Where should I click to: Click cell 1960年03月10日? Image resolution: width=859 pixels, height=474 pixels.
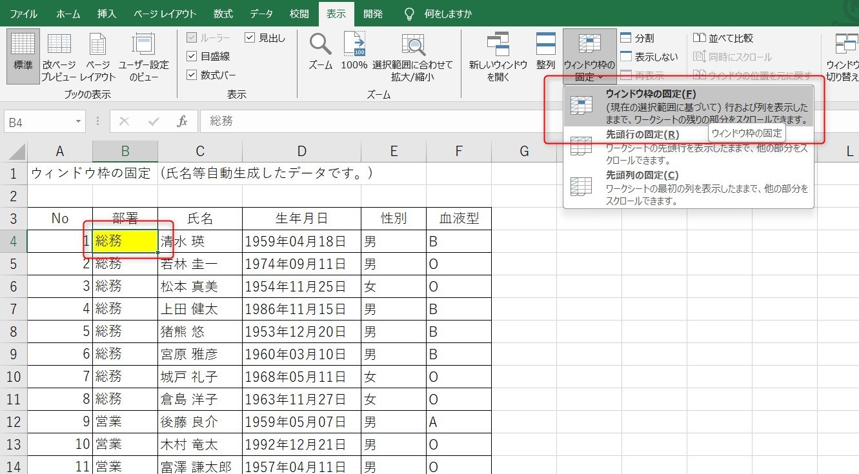301,354
